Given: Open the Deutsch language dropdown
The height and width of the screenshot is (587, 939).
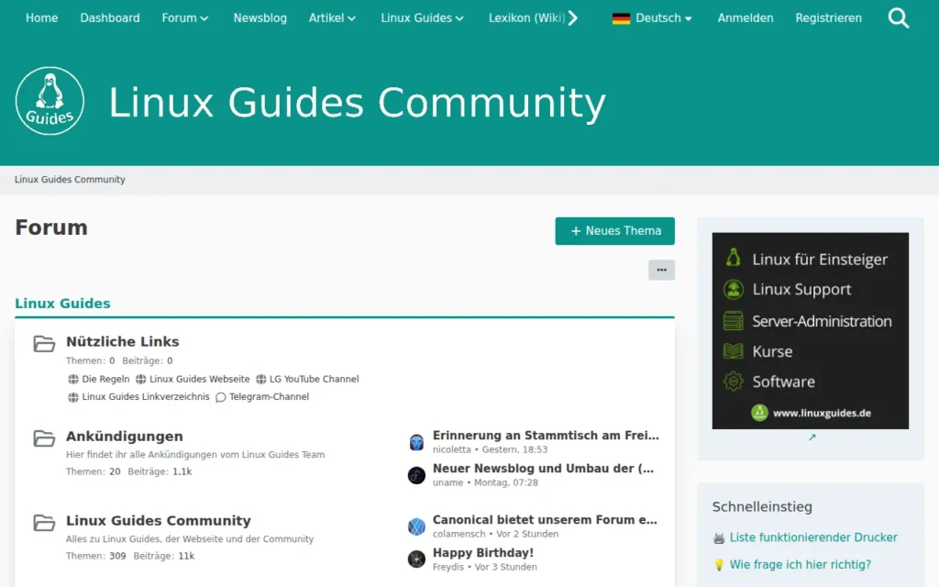Looking at the screenshot, I should pos(664,18).
